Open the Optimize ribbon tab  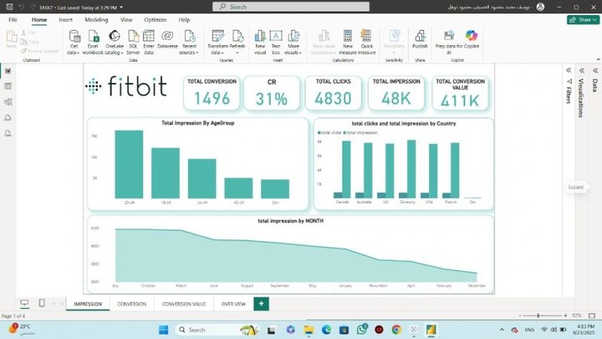coord(156,19)
